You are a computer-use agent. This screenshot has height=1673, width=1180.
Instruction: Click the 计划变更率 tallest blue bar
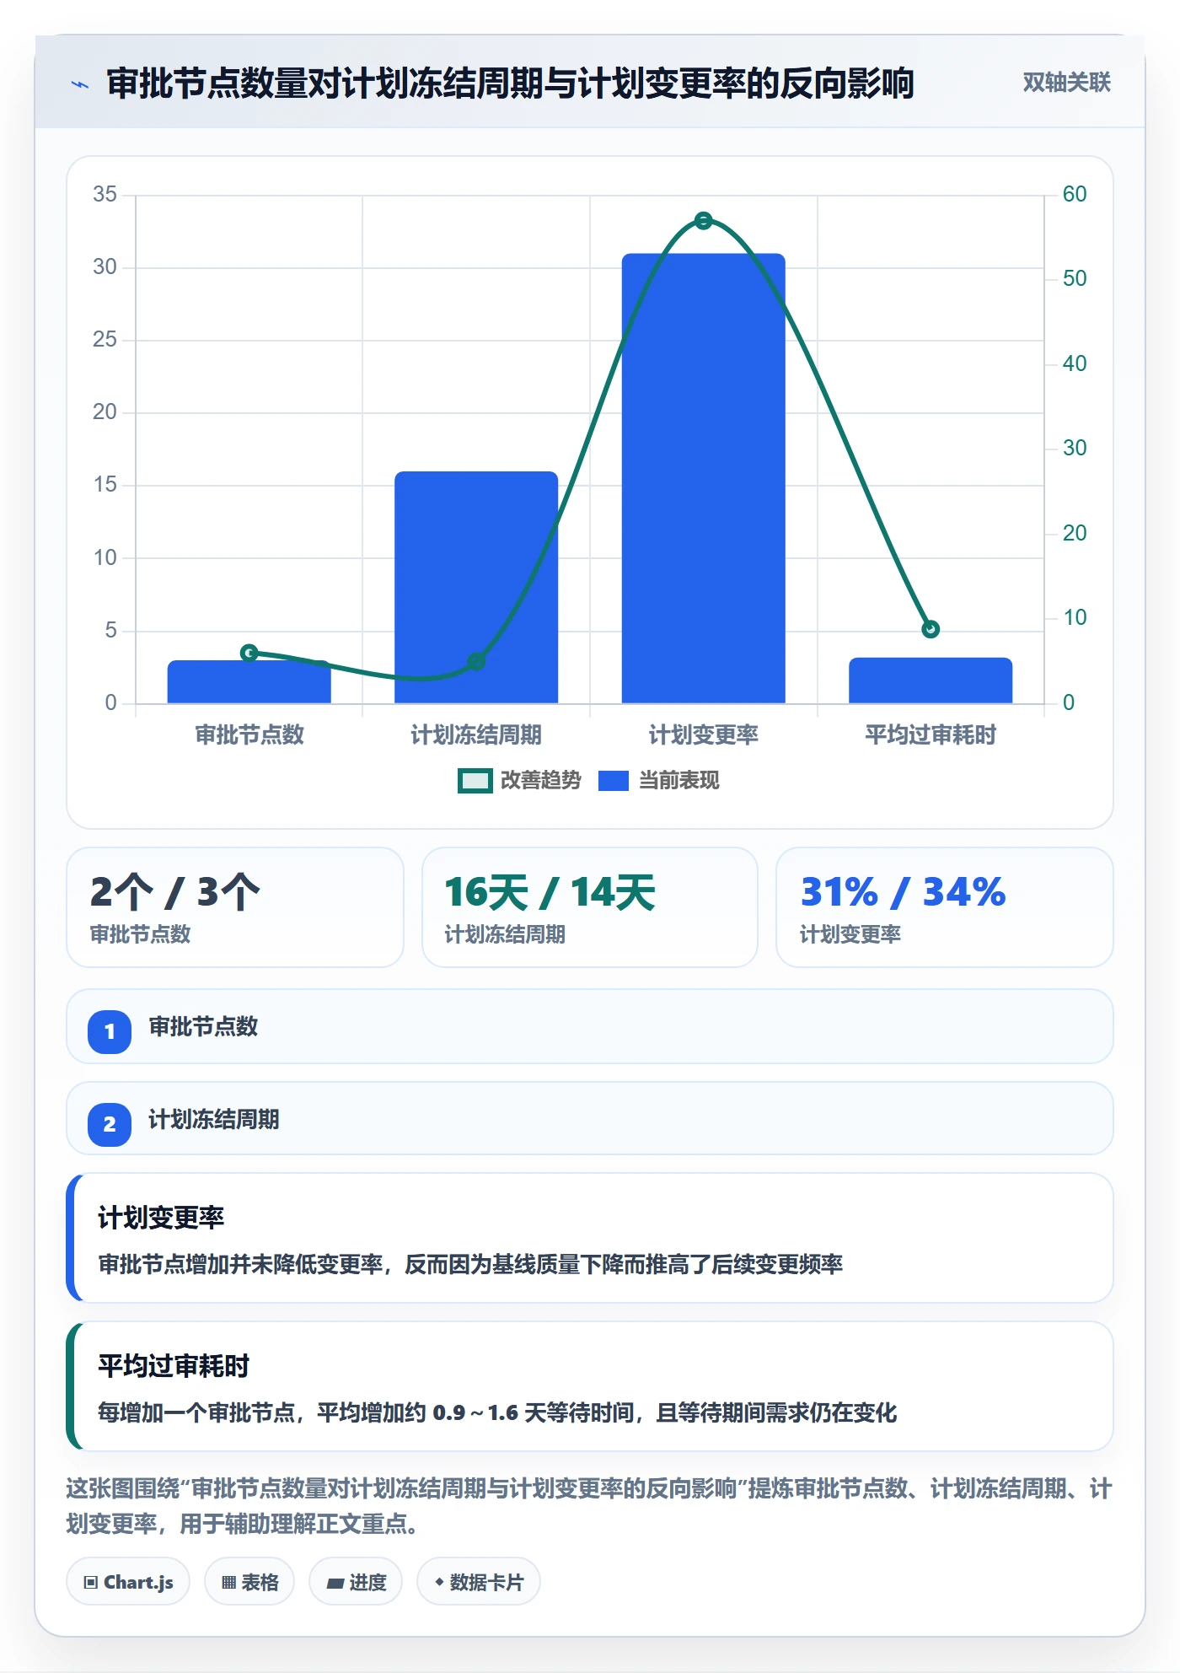coord(703,478)
